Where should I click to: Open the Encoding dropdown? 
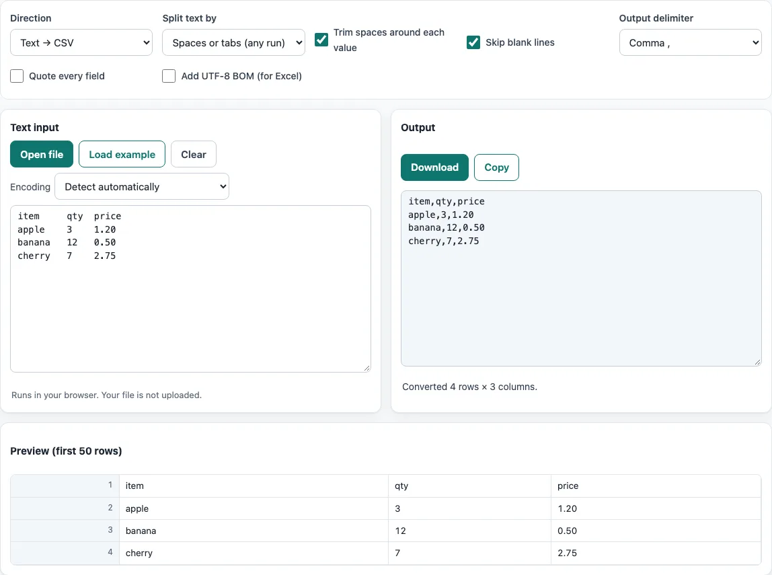click(x=142, y=186)
